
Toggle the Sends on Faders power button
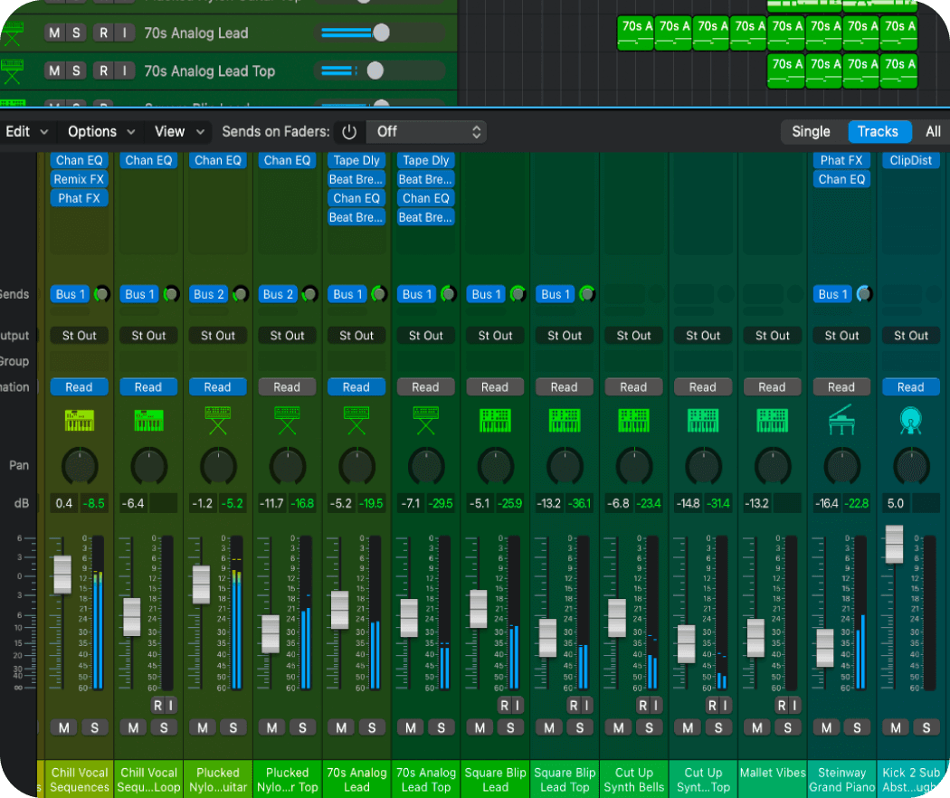[349, 132]
